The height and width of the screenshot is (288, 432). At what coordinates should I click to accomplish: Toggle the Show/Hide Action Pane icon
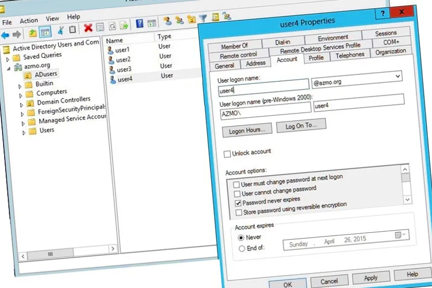pyautogui.click(x=152, y=23)
